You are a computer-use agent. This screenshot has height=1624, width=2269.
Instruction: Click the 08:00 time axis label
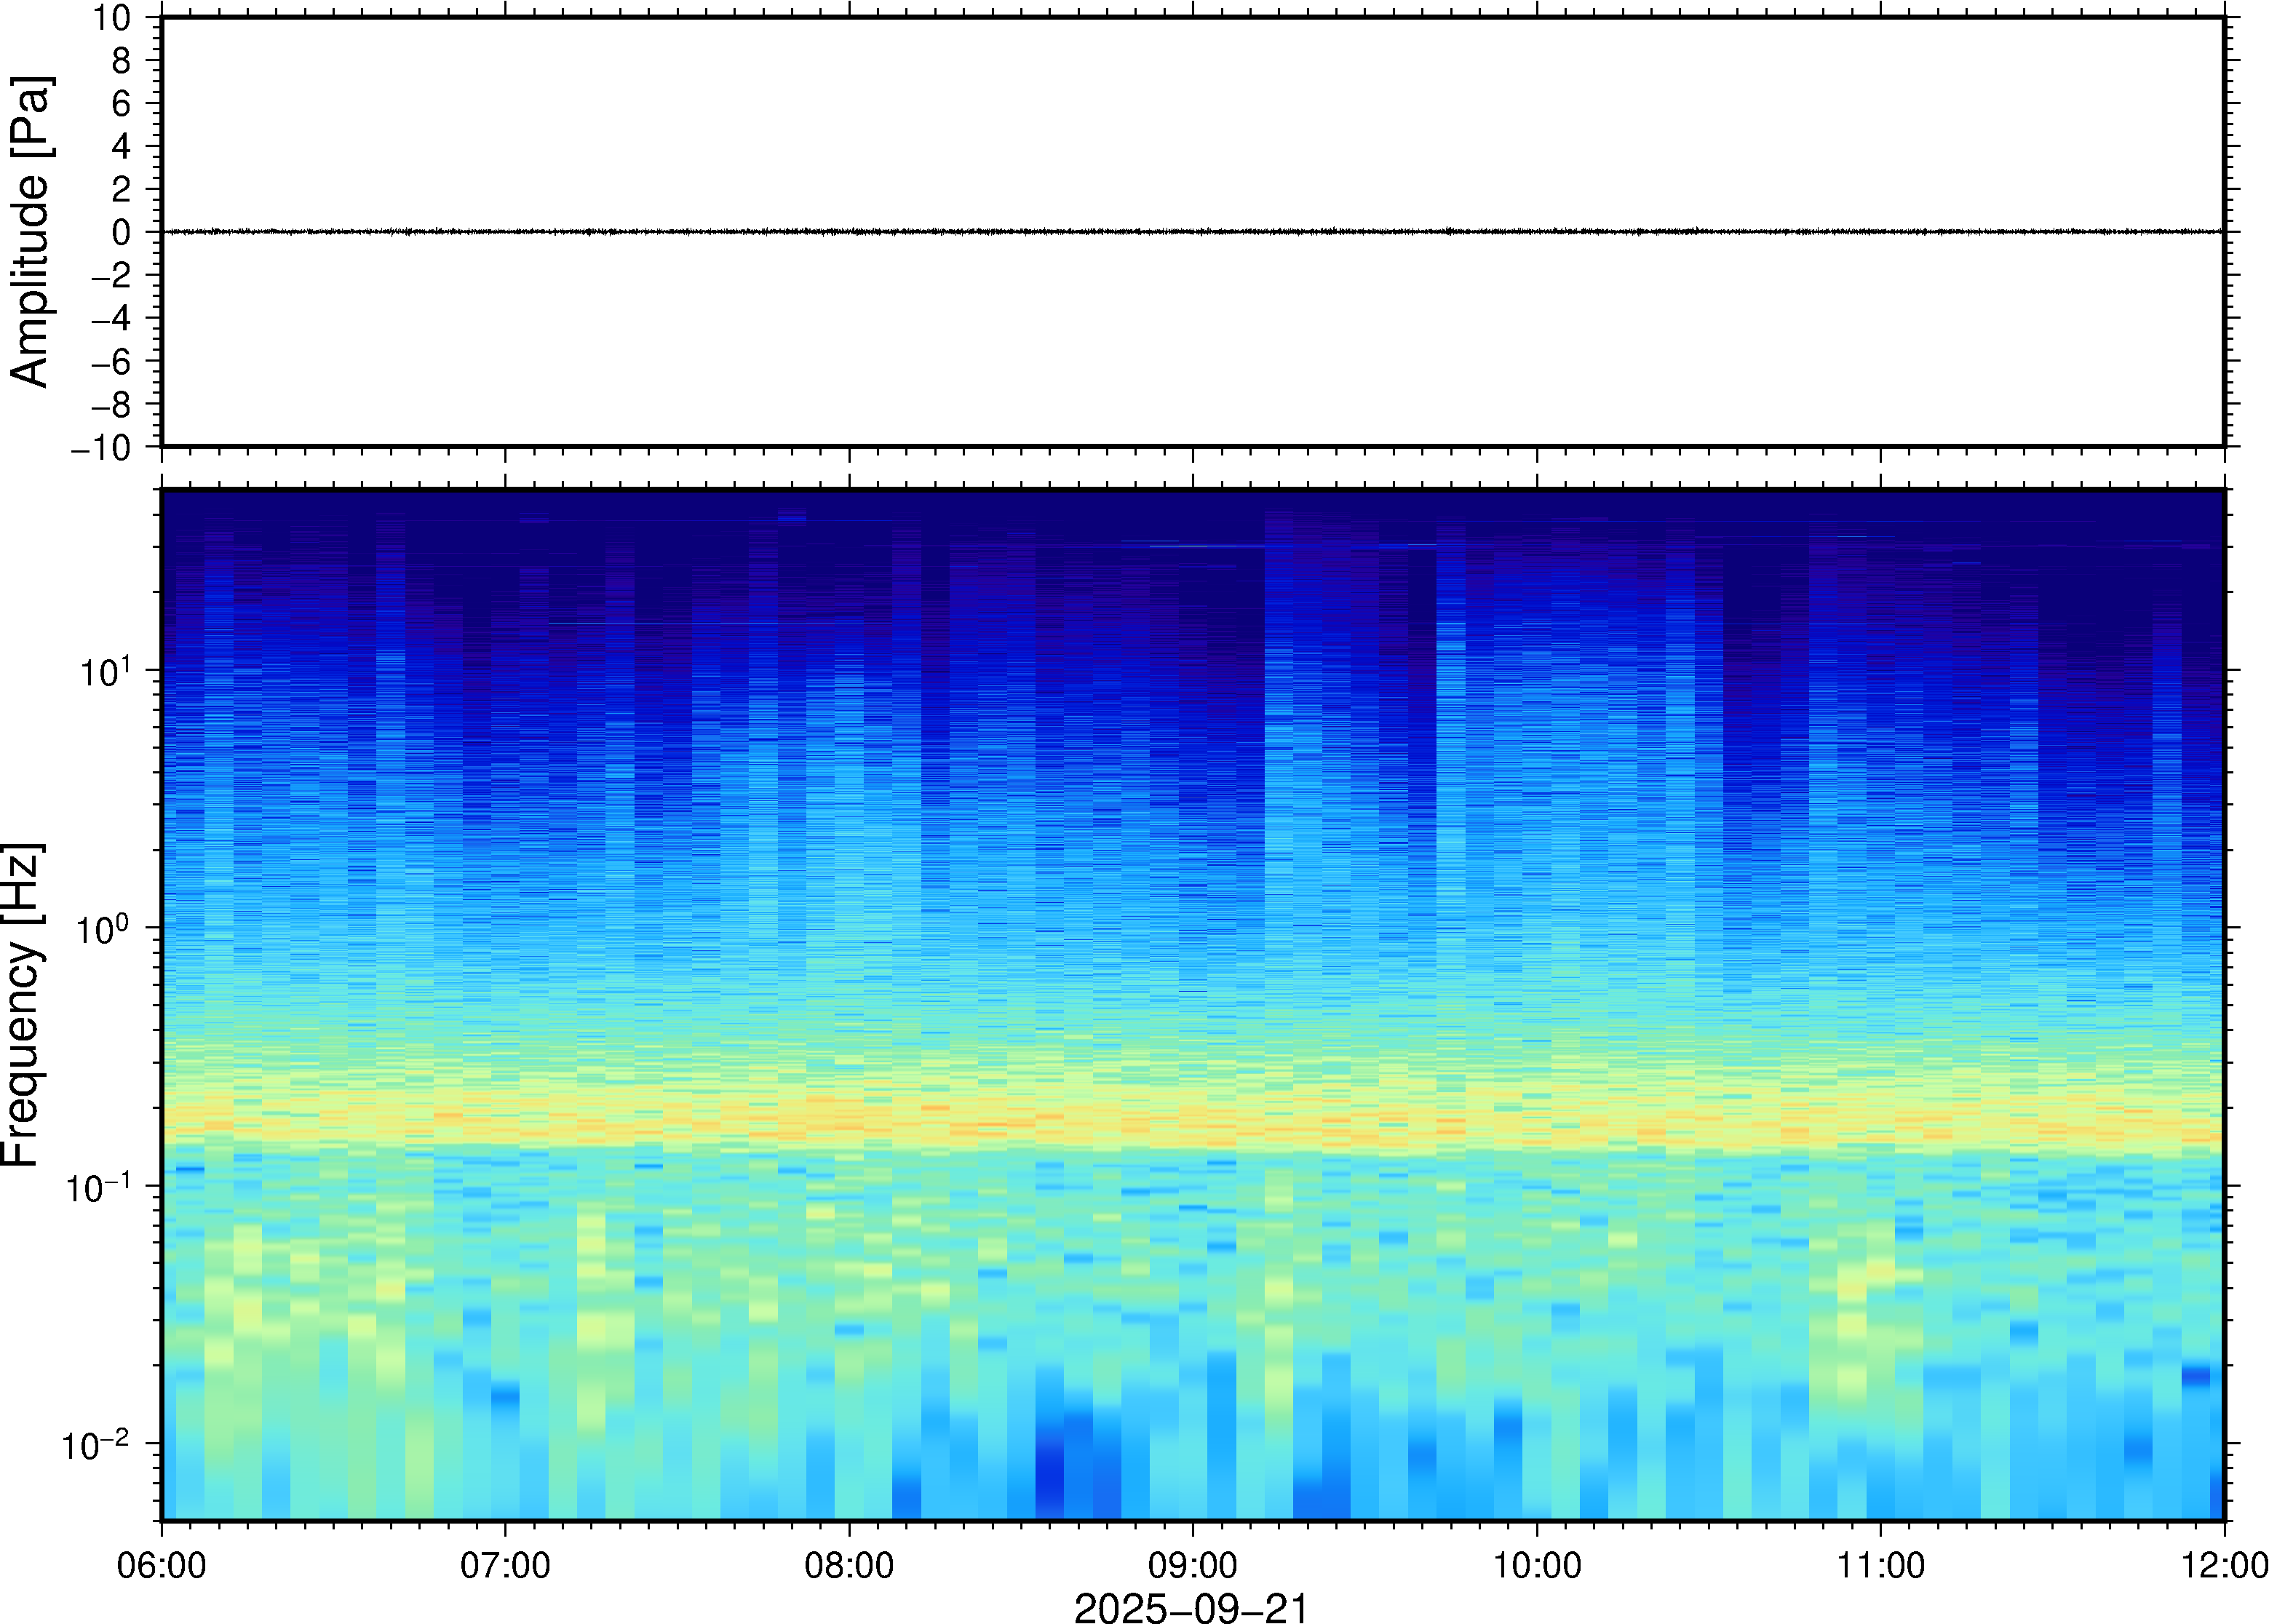pyautogui.click(x=849, y=1565)
